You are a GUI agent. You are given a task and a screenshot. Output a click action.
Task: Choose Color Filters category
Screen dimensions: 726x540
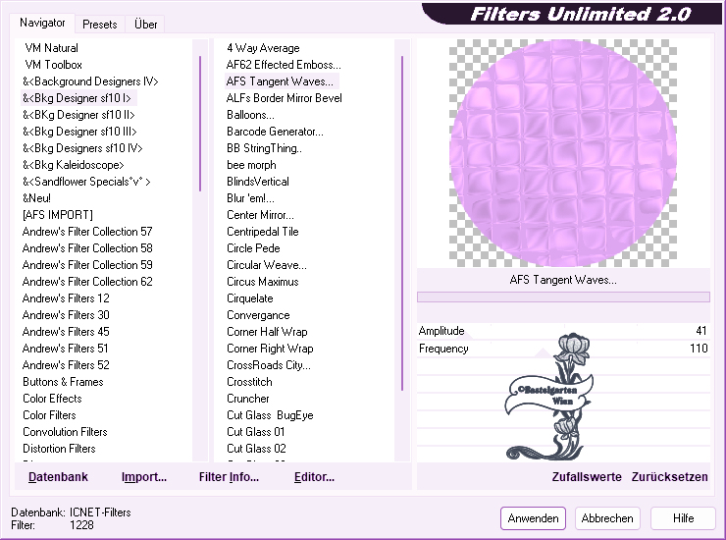click(x=49, y=415)
